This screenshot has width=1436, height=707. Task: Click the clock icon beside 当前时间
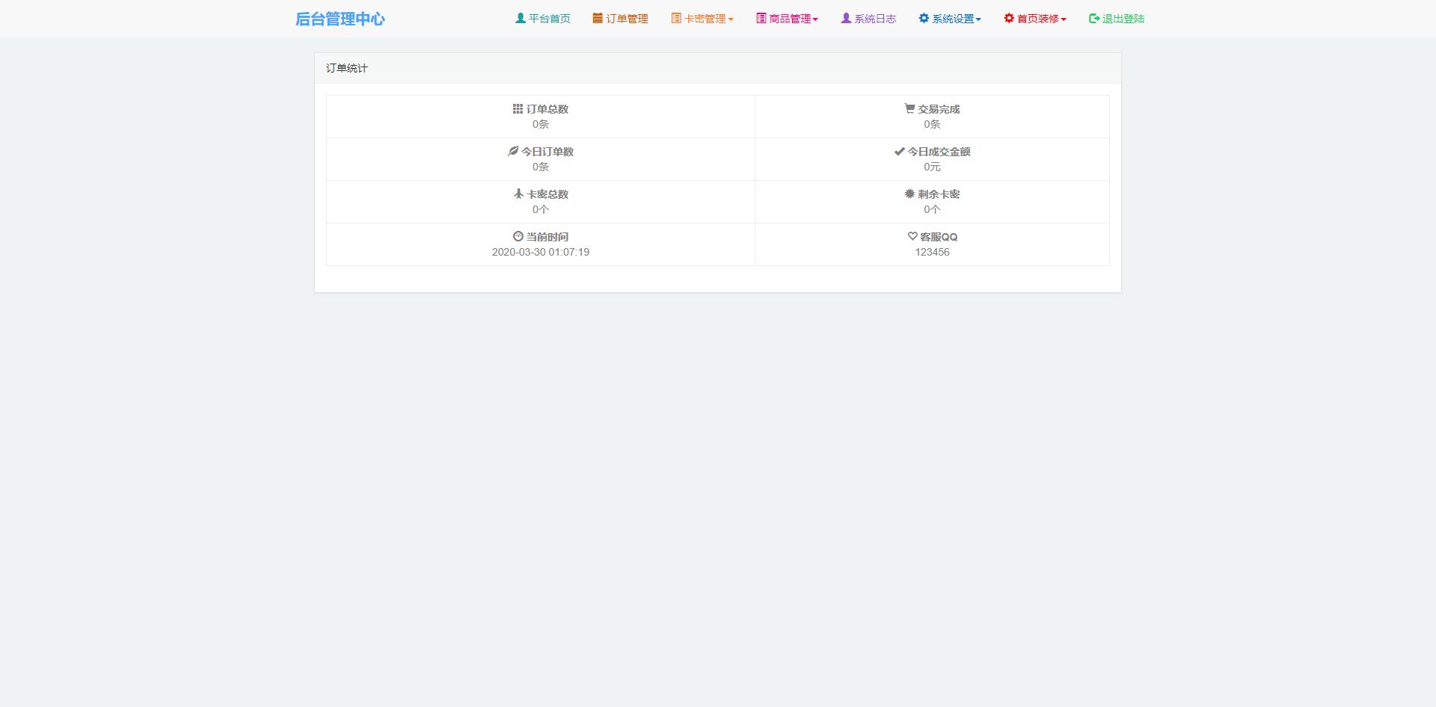(518, 237)
